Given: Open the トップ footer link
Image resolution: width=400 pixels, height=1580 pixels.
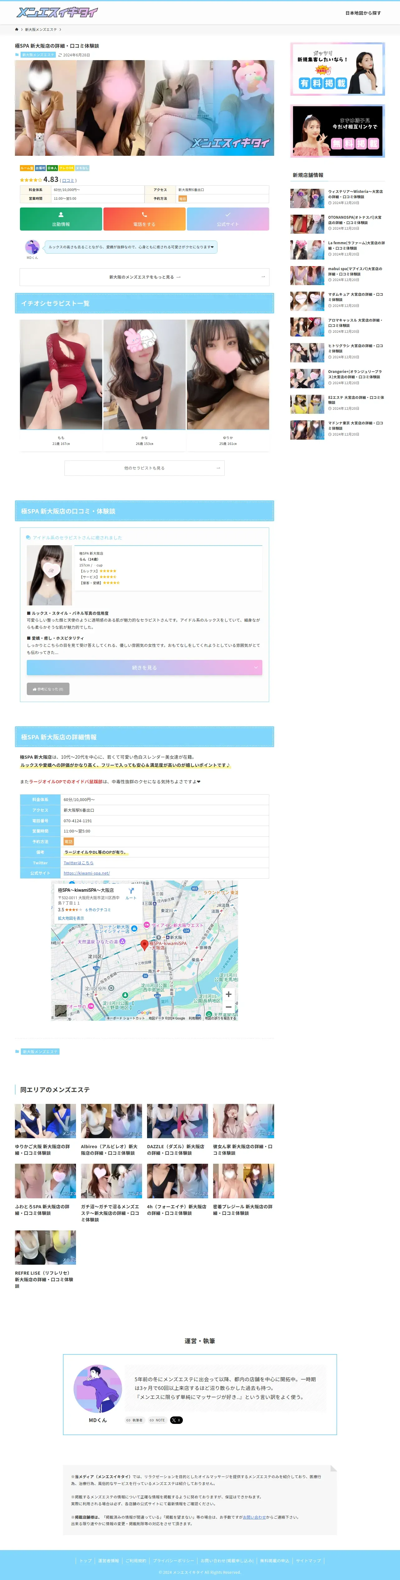Looking at the screenshot, I should (x=85, y=1560).
